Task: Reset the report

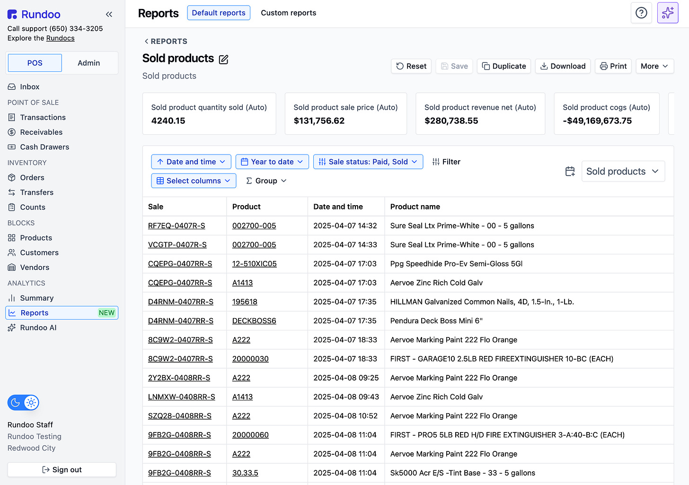Action: 411,66
